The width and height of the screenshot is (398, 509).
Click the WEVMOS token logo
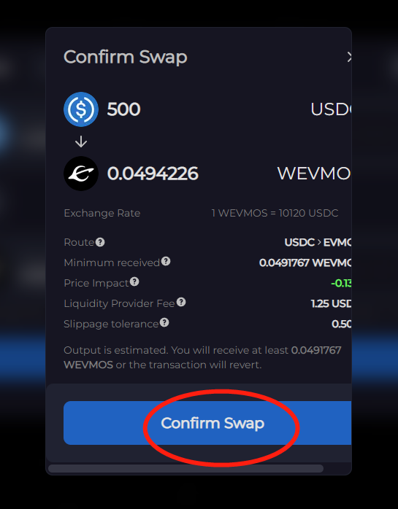click(81, 174)
